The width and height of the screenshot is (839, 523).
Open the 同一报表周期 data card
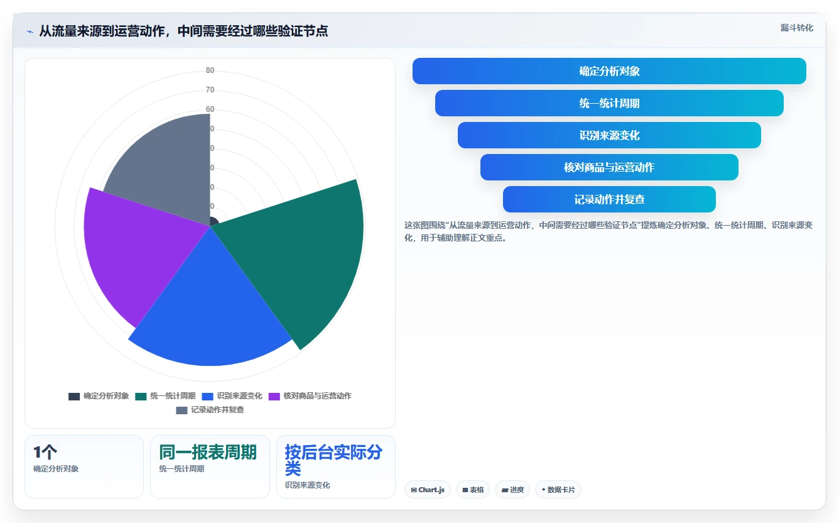[x=210, y=466]
